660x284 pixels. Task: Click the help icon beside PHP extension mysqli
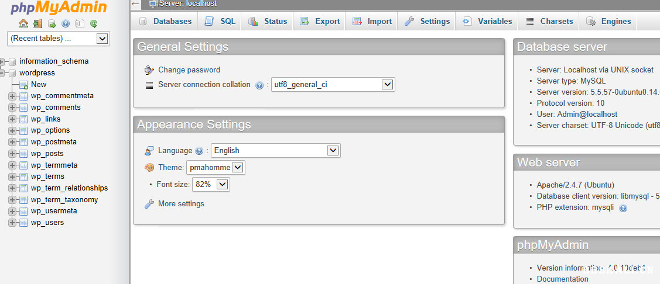coord(623,208)
